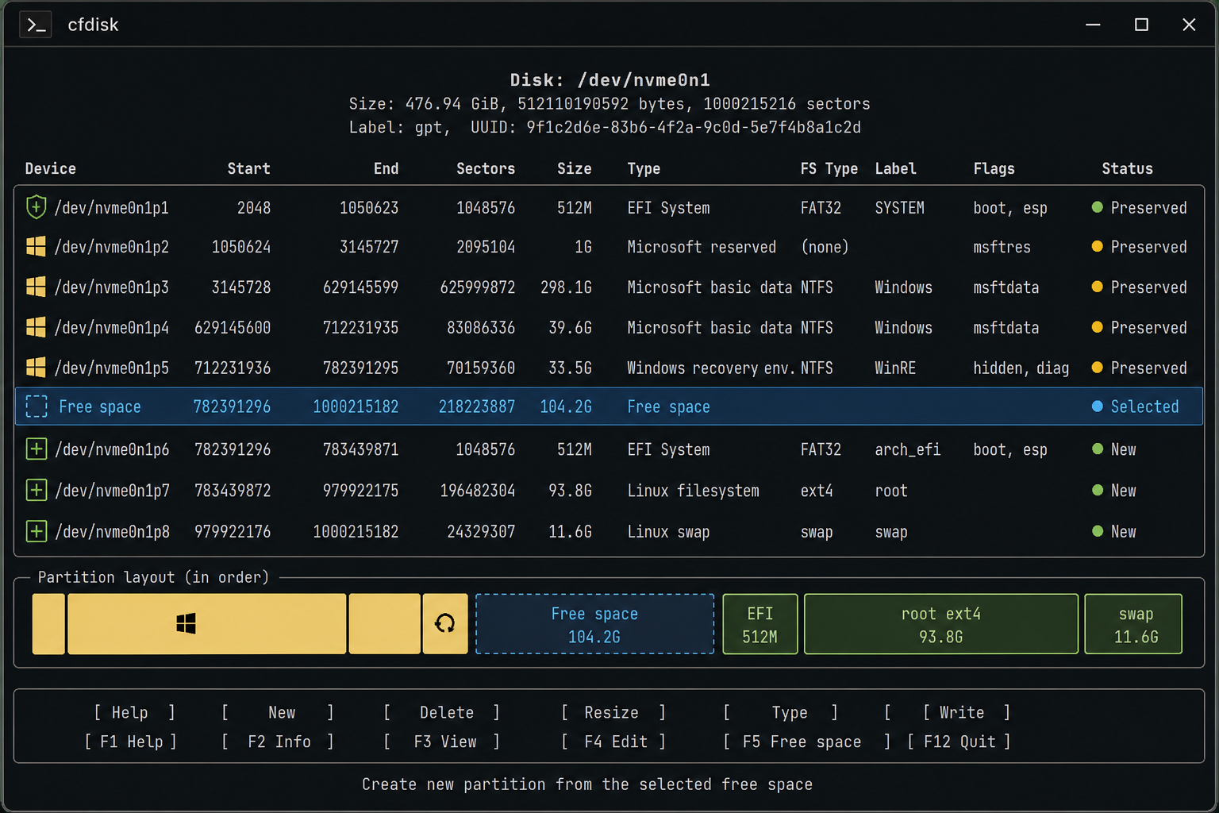The width and height of the screenshot is (1219, 813).
Task: Click green New status dot of /dev/nvme0n1p7
Action: tap(1098, 491)
